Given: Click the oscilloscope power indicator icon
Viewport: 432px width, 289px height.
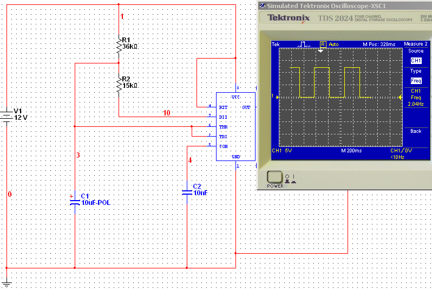Looking at the screenshot, I should tap(290, 179).
